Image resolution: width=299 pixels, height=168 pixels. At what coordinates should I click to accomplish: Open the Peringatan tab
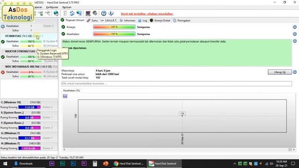point(182,21)
